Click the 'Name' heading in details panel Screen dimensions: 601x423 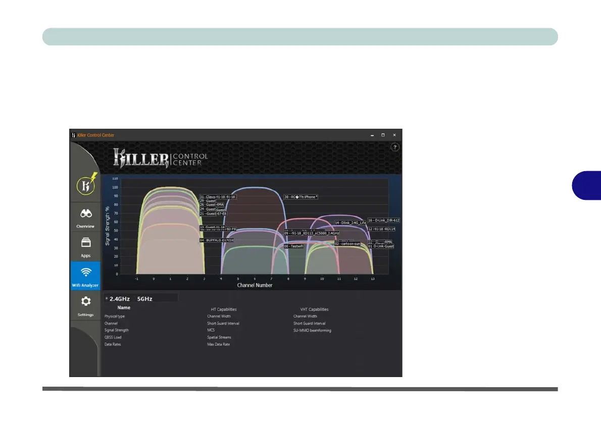[124, 308]
